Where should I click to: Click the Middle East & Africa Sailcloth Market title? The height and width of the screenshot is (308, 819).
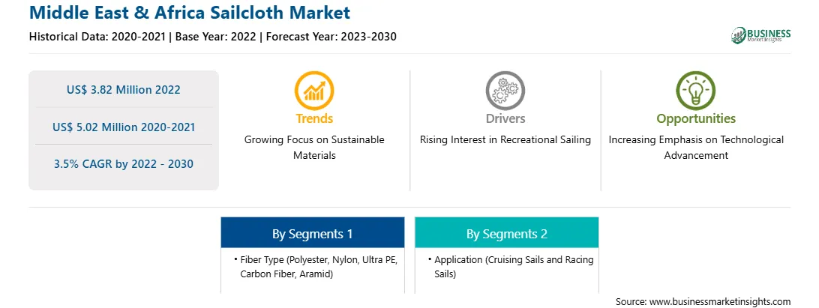tap(190, 12)
